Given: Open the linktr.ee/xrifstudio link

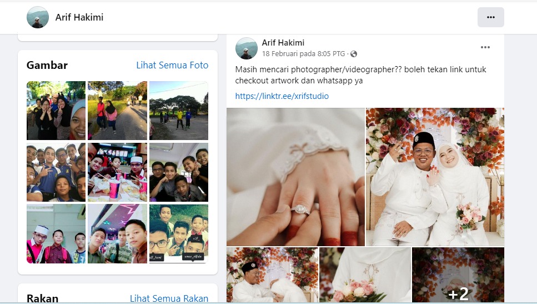Looking at the screenshot, I should [282, 96].
